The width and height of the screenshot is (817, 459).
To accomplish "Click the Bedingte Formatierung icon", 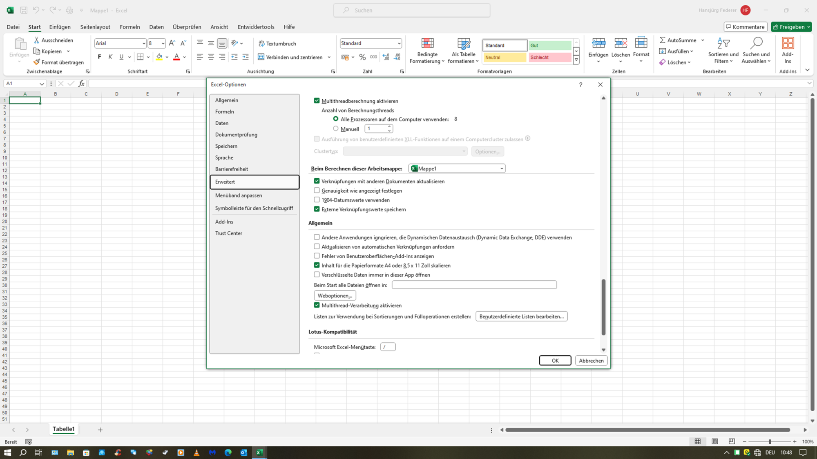I will [427, 43].
